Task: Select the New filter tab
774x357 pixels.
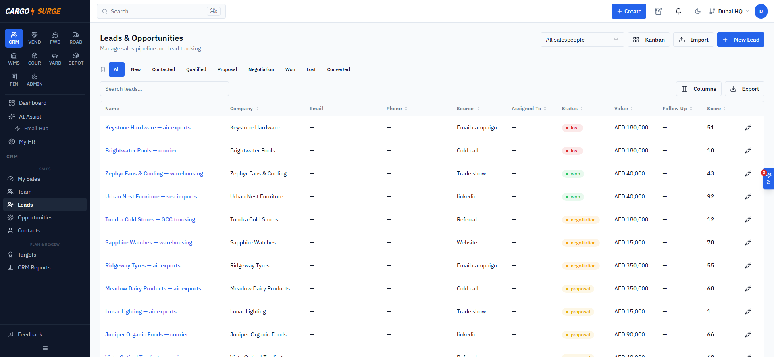Action: coord(136,69)
